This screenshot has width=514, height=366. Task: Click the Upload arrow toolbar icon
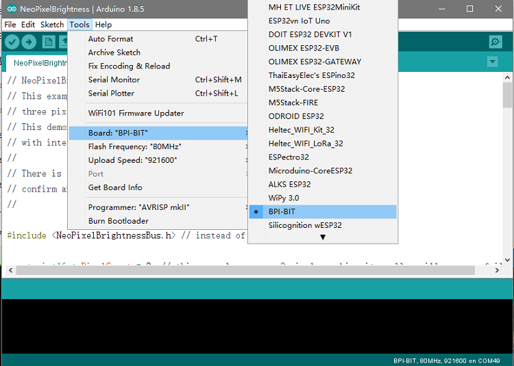[x=29, y=42]
